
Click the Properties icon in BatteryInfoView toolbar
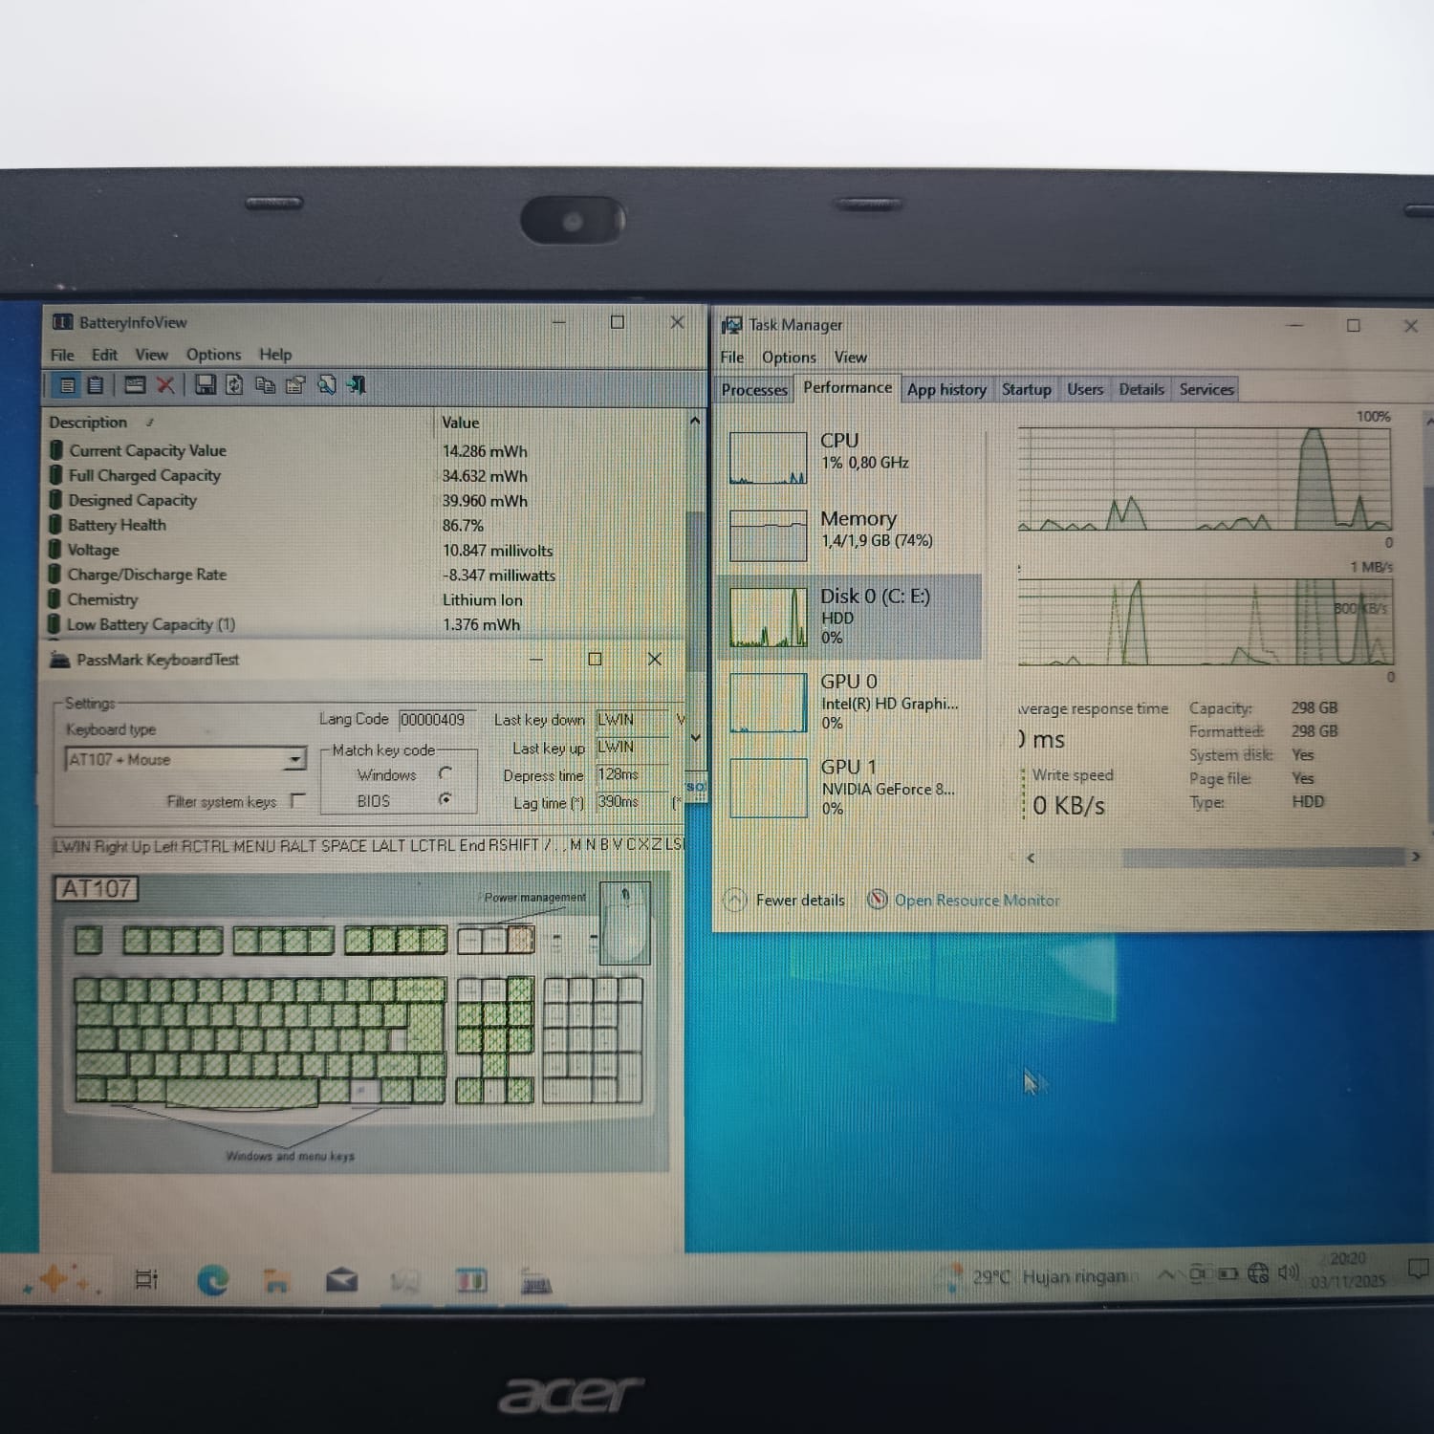(295, 384)
